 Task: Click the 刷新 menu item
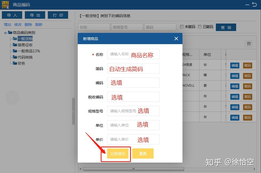pos(39,24)
